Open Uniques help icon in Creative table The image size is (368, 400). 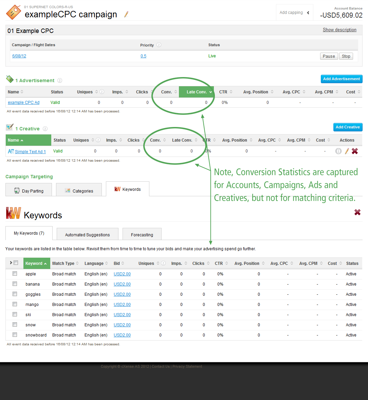[x=98, y=140]
